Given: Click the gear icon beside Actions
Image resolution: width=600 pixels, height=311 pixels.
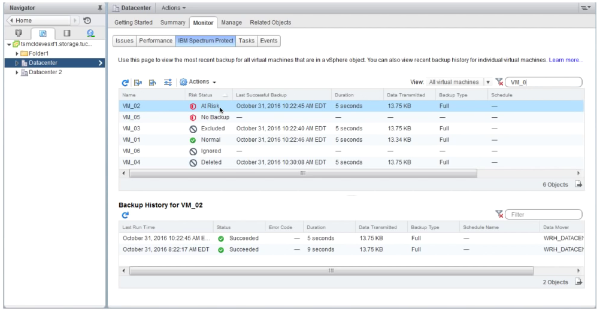Looking at the screenshot, I should point(183,82).
